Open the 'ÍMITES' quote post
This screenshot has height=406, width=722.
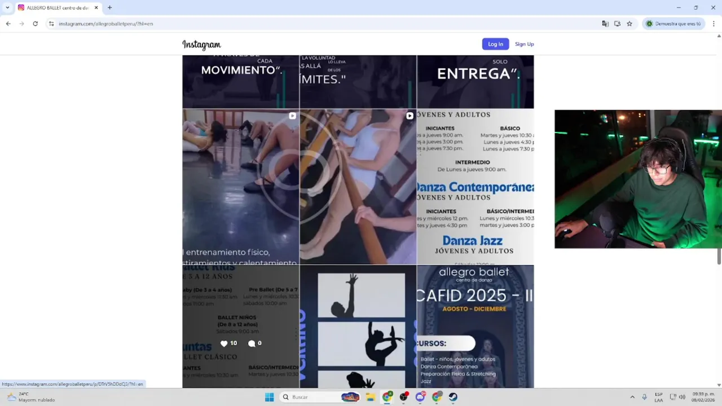tap(358, 82)
